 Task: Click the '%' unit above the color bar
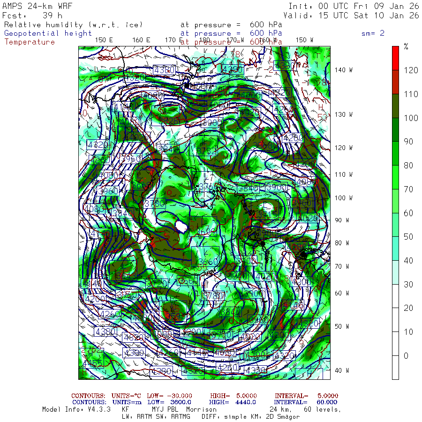406,46
